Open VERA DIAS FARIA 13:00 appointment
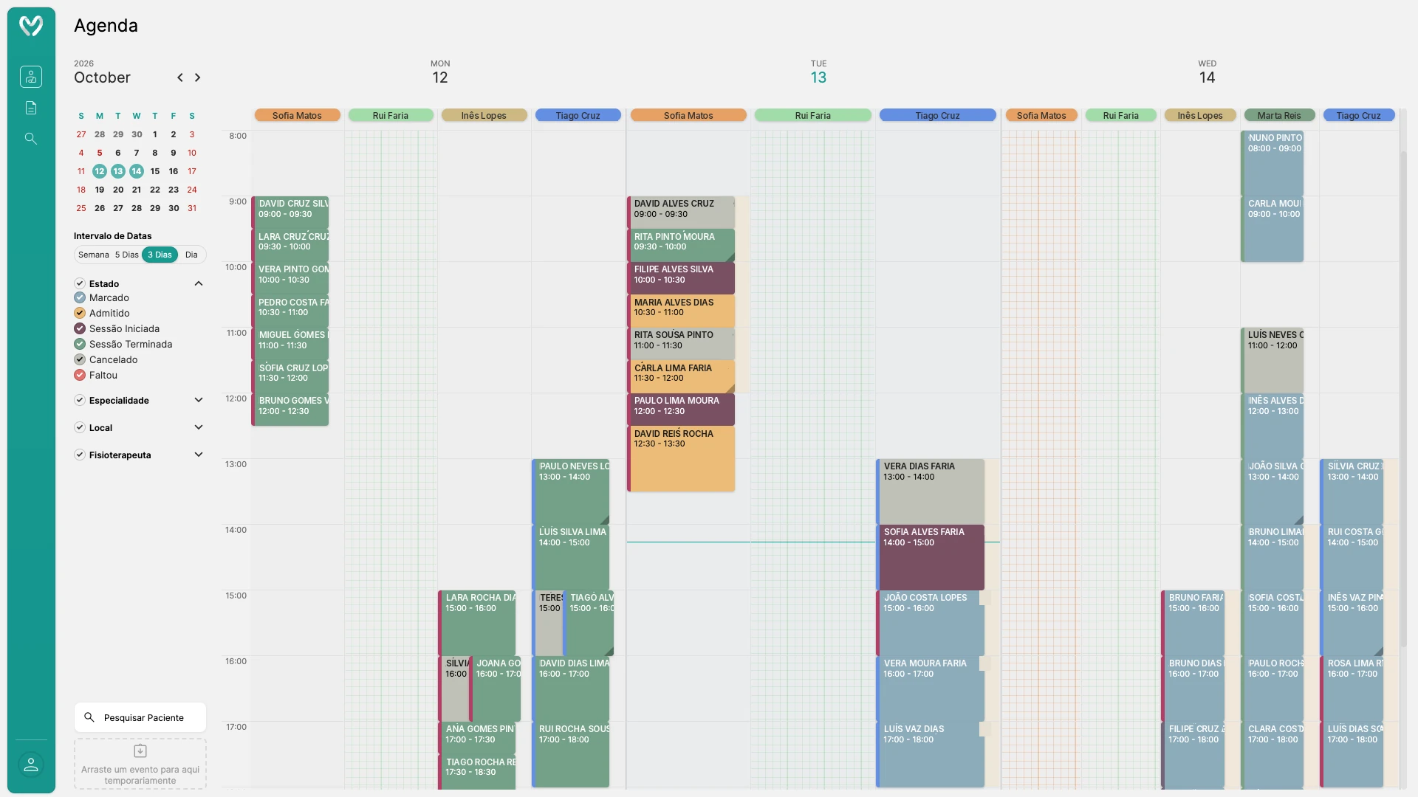1418x797 pixels. [x=931, y=491]
